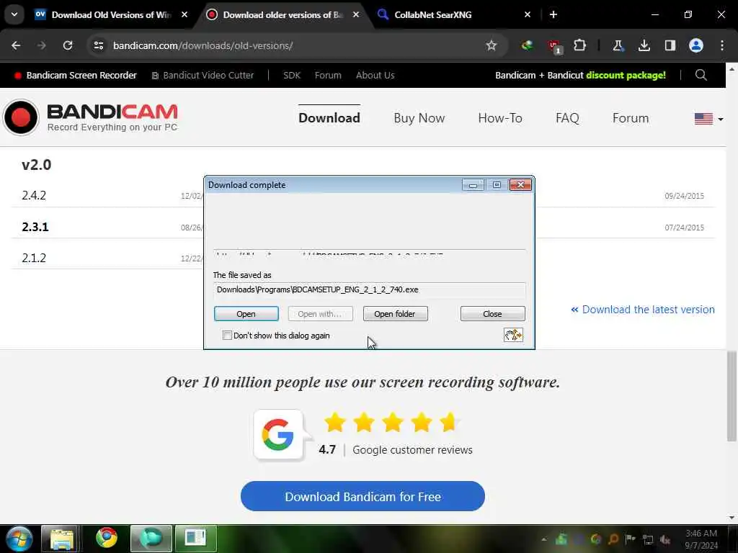Click Download the latest version link
The height and width of the screenshot is (553, 738).
643,310
